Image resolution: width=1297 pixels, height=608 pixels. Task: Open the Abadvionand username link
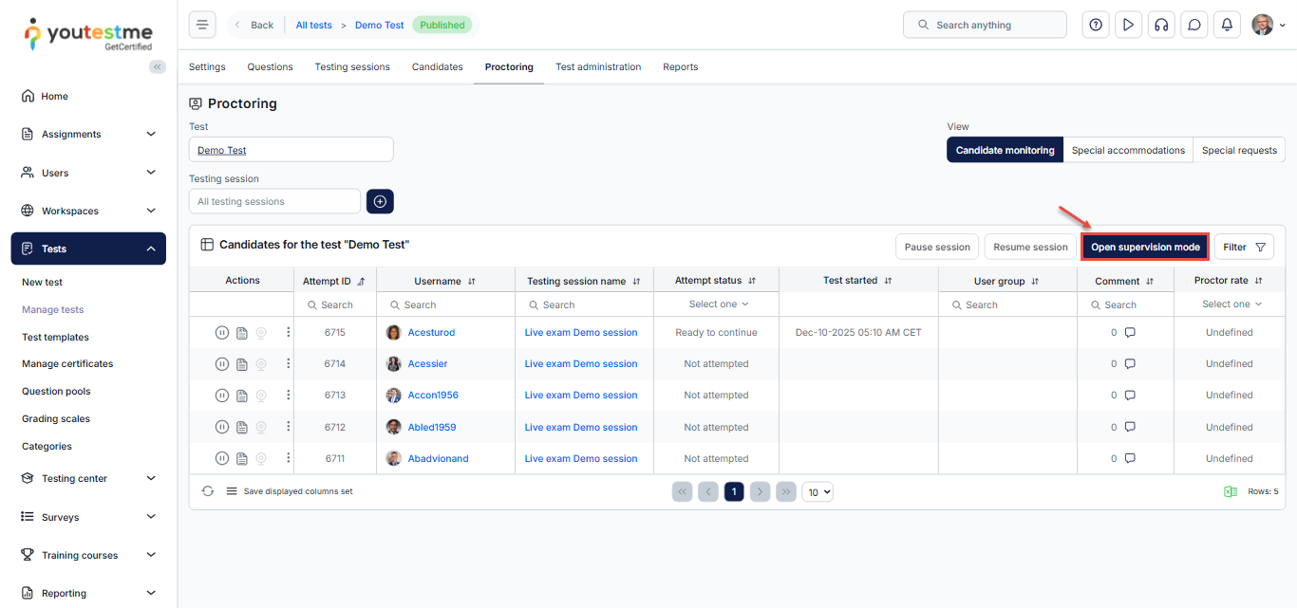pyautogui.click(x=438, y=459)
